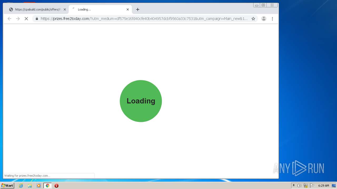Screen dimensions: 337x189
Task: View site security lock info
Action: [37, 19]
